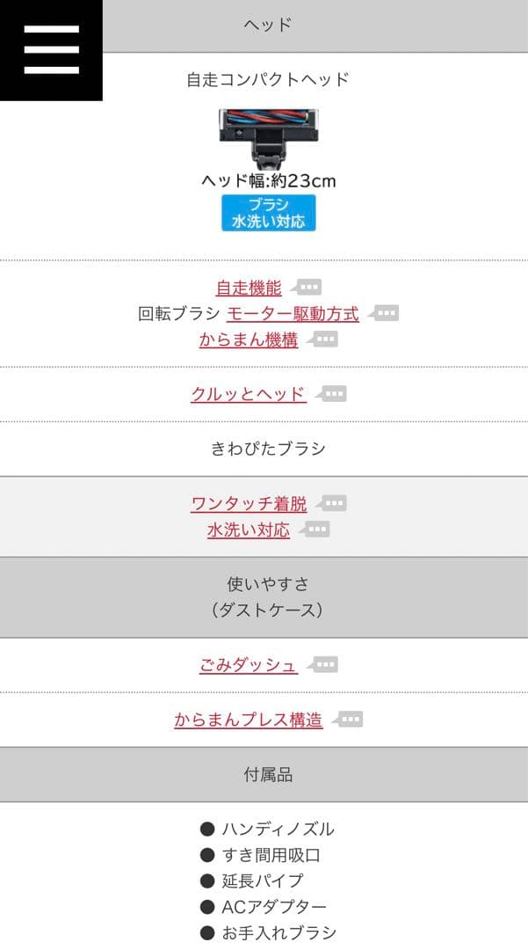
Task: Click speech bubble icon beside ごみダッシュ
Action: [324, 665]
